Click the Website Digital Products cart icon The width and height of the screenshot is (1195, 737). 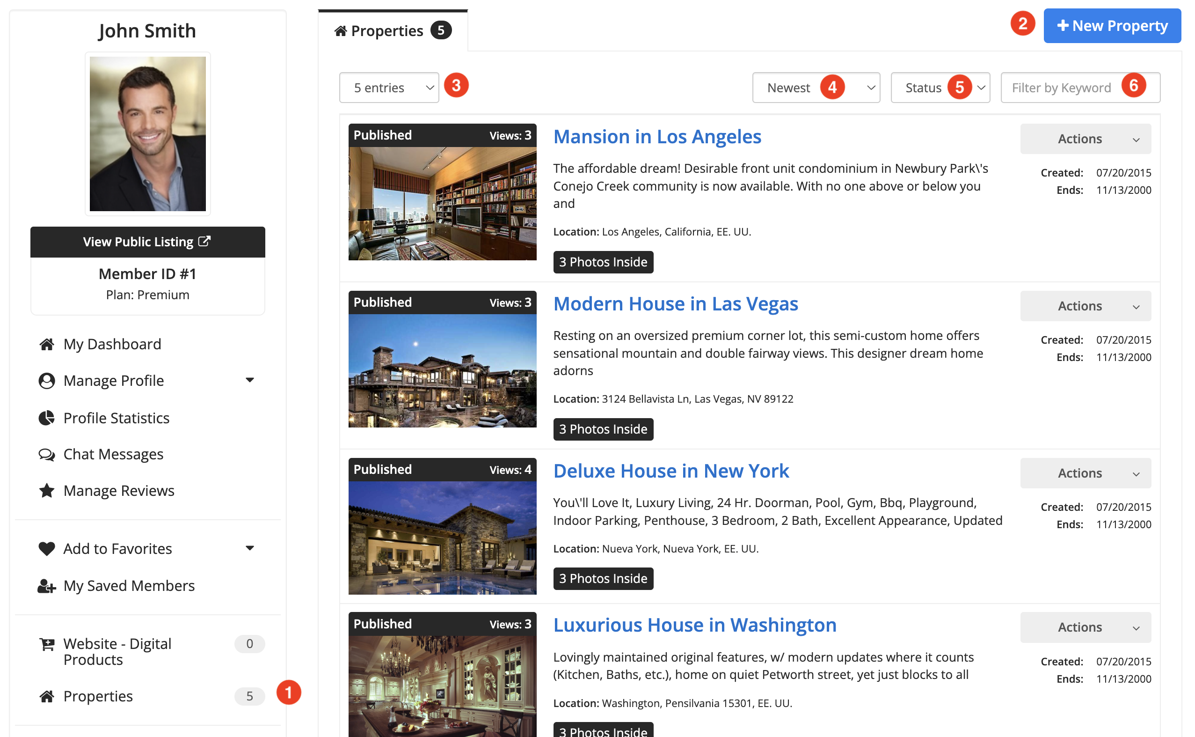(46, 644)
